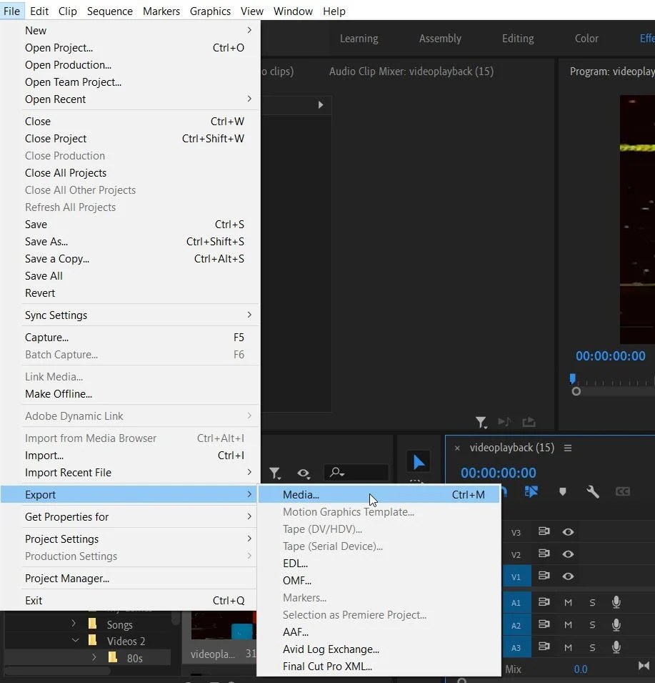Open the Sequence menu
Image resolution: width=655 pixels, height=683 pixels.
[109, 11]
